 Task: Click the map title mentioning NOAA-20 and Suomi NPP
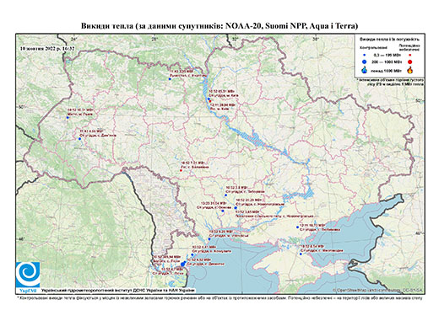pyautogui.click(x=219, y=26)
